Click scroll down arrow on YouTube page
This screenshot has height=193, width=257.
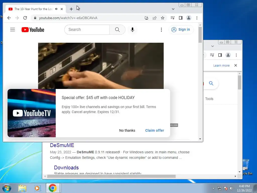pos(200,139)
